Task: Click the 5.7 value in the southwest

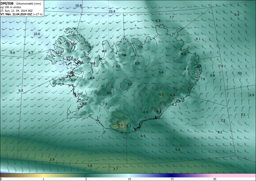Action: 84,104
